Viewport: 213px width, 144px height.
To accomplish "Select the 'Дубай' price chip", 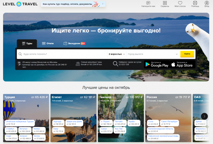I will [x=201, y=123].
